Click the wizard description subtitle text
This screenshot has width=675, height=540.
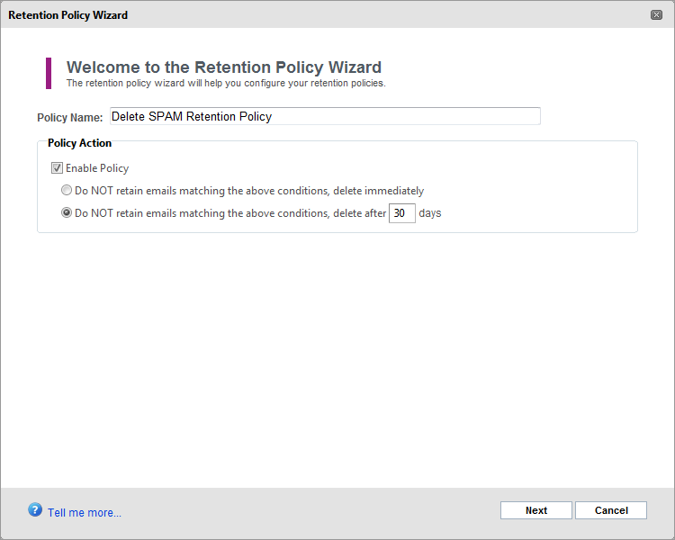226,83
